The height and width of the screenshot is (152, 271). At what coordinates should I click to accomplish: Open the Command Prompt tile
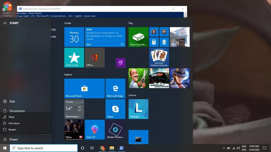[x=138, y=137]
